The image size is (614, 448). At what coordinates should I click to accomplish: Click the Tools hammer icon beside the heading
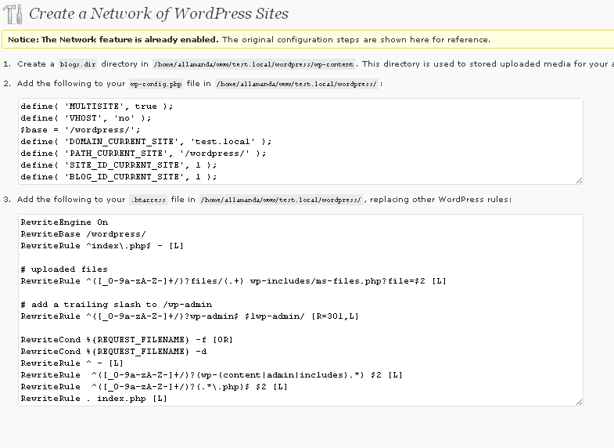[x=13, y=14]
